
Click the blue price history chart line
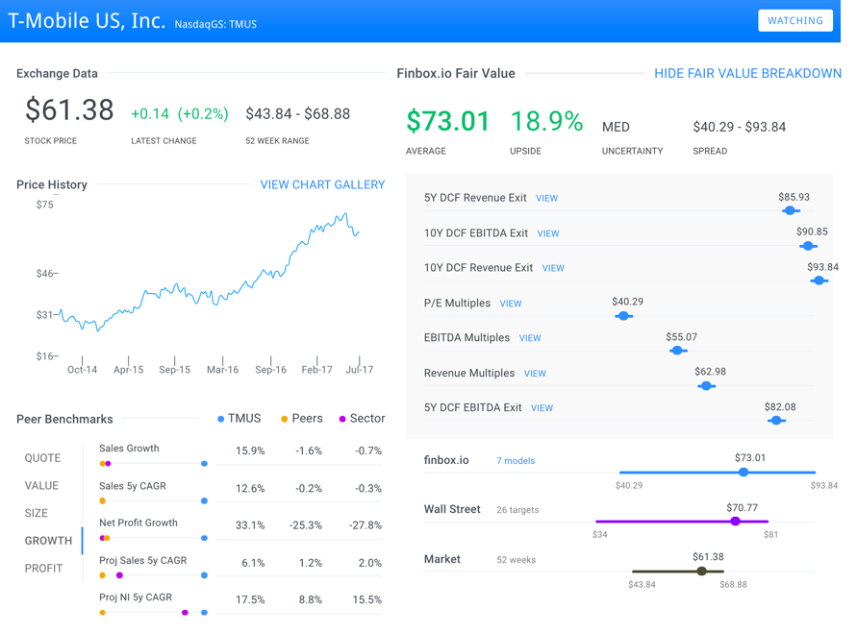[210, 272]
